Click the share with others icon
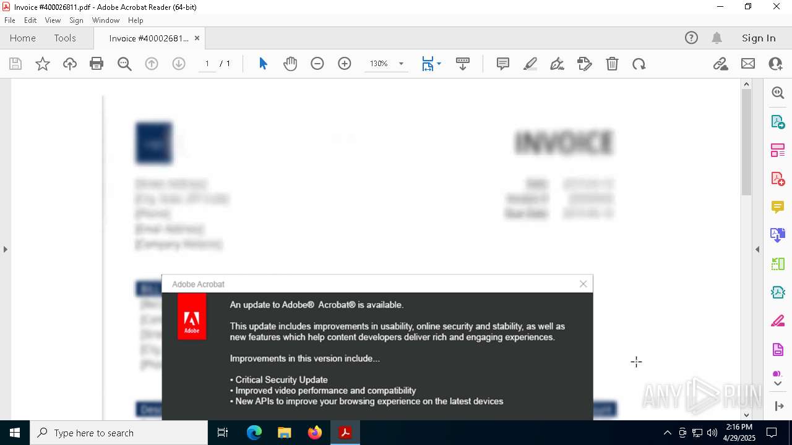Screen dimensions: 792x445 tap(775, 64)
